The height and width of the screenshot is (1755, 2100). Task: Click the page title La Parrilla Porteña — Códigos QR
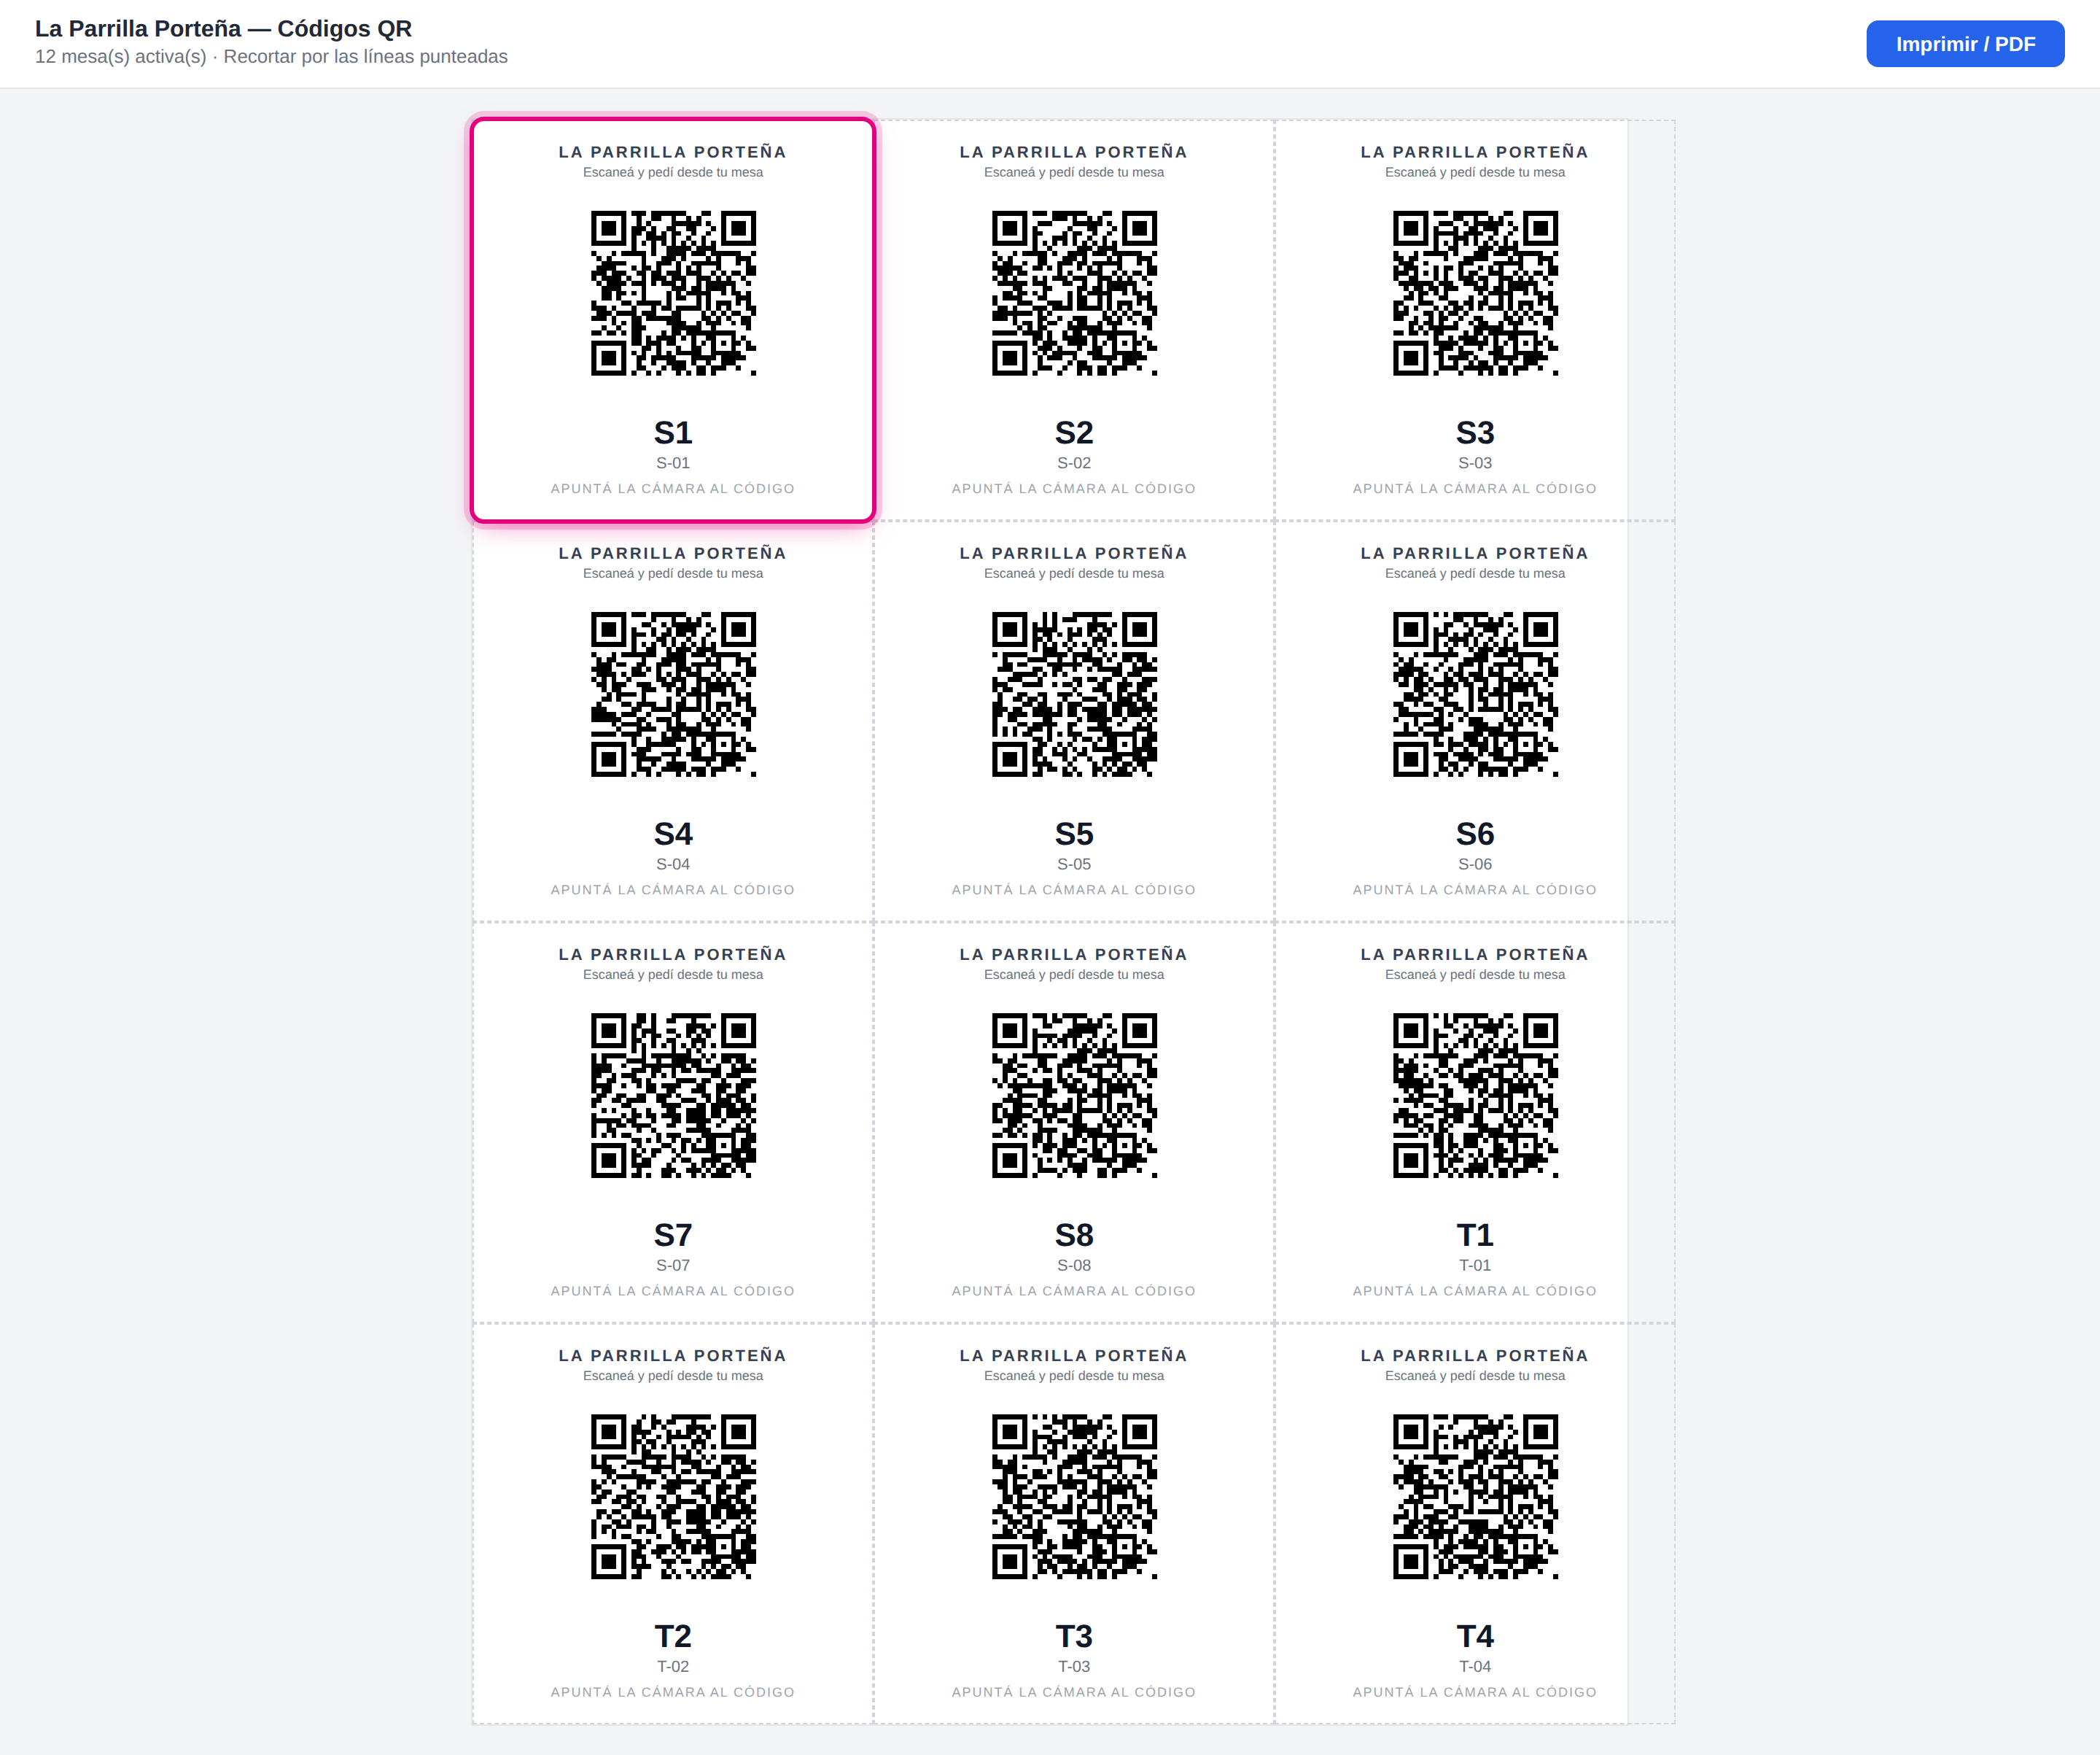click(x=223, y=28)
